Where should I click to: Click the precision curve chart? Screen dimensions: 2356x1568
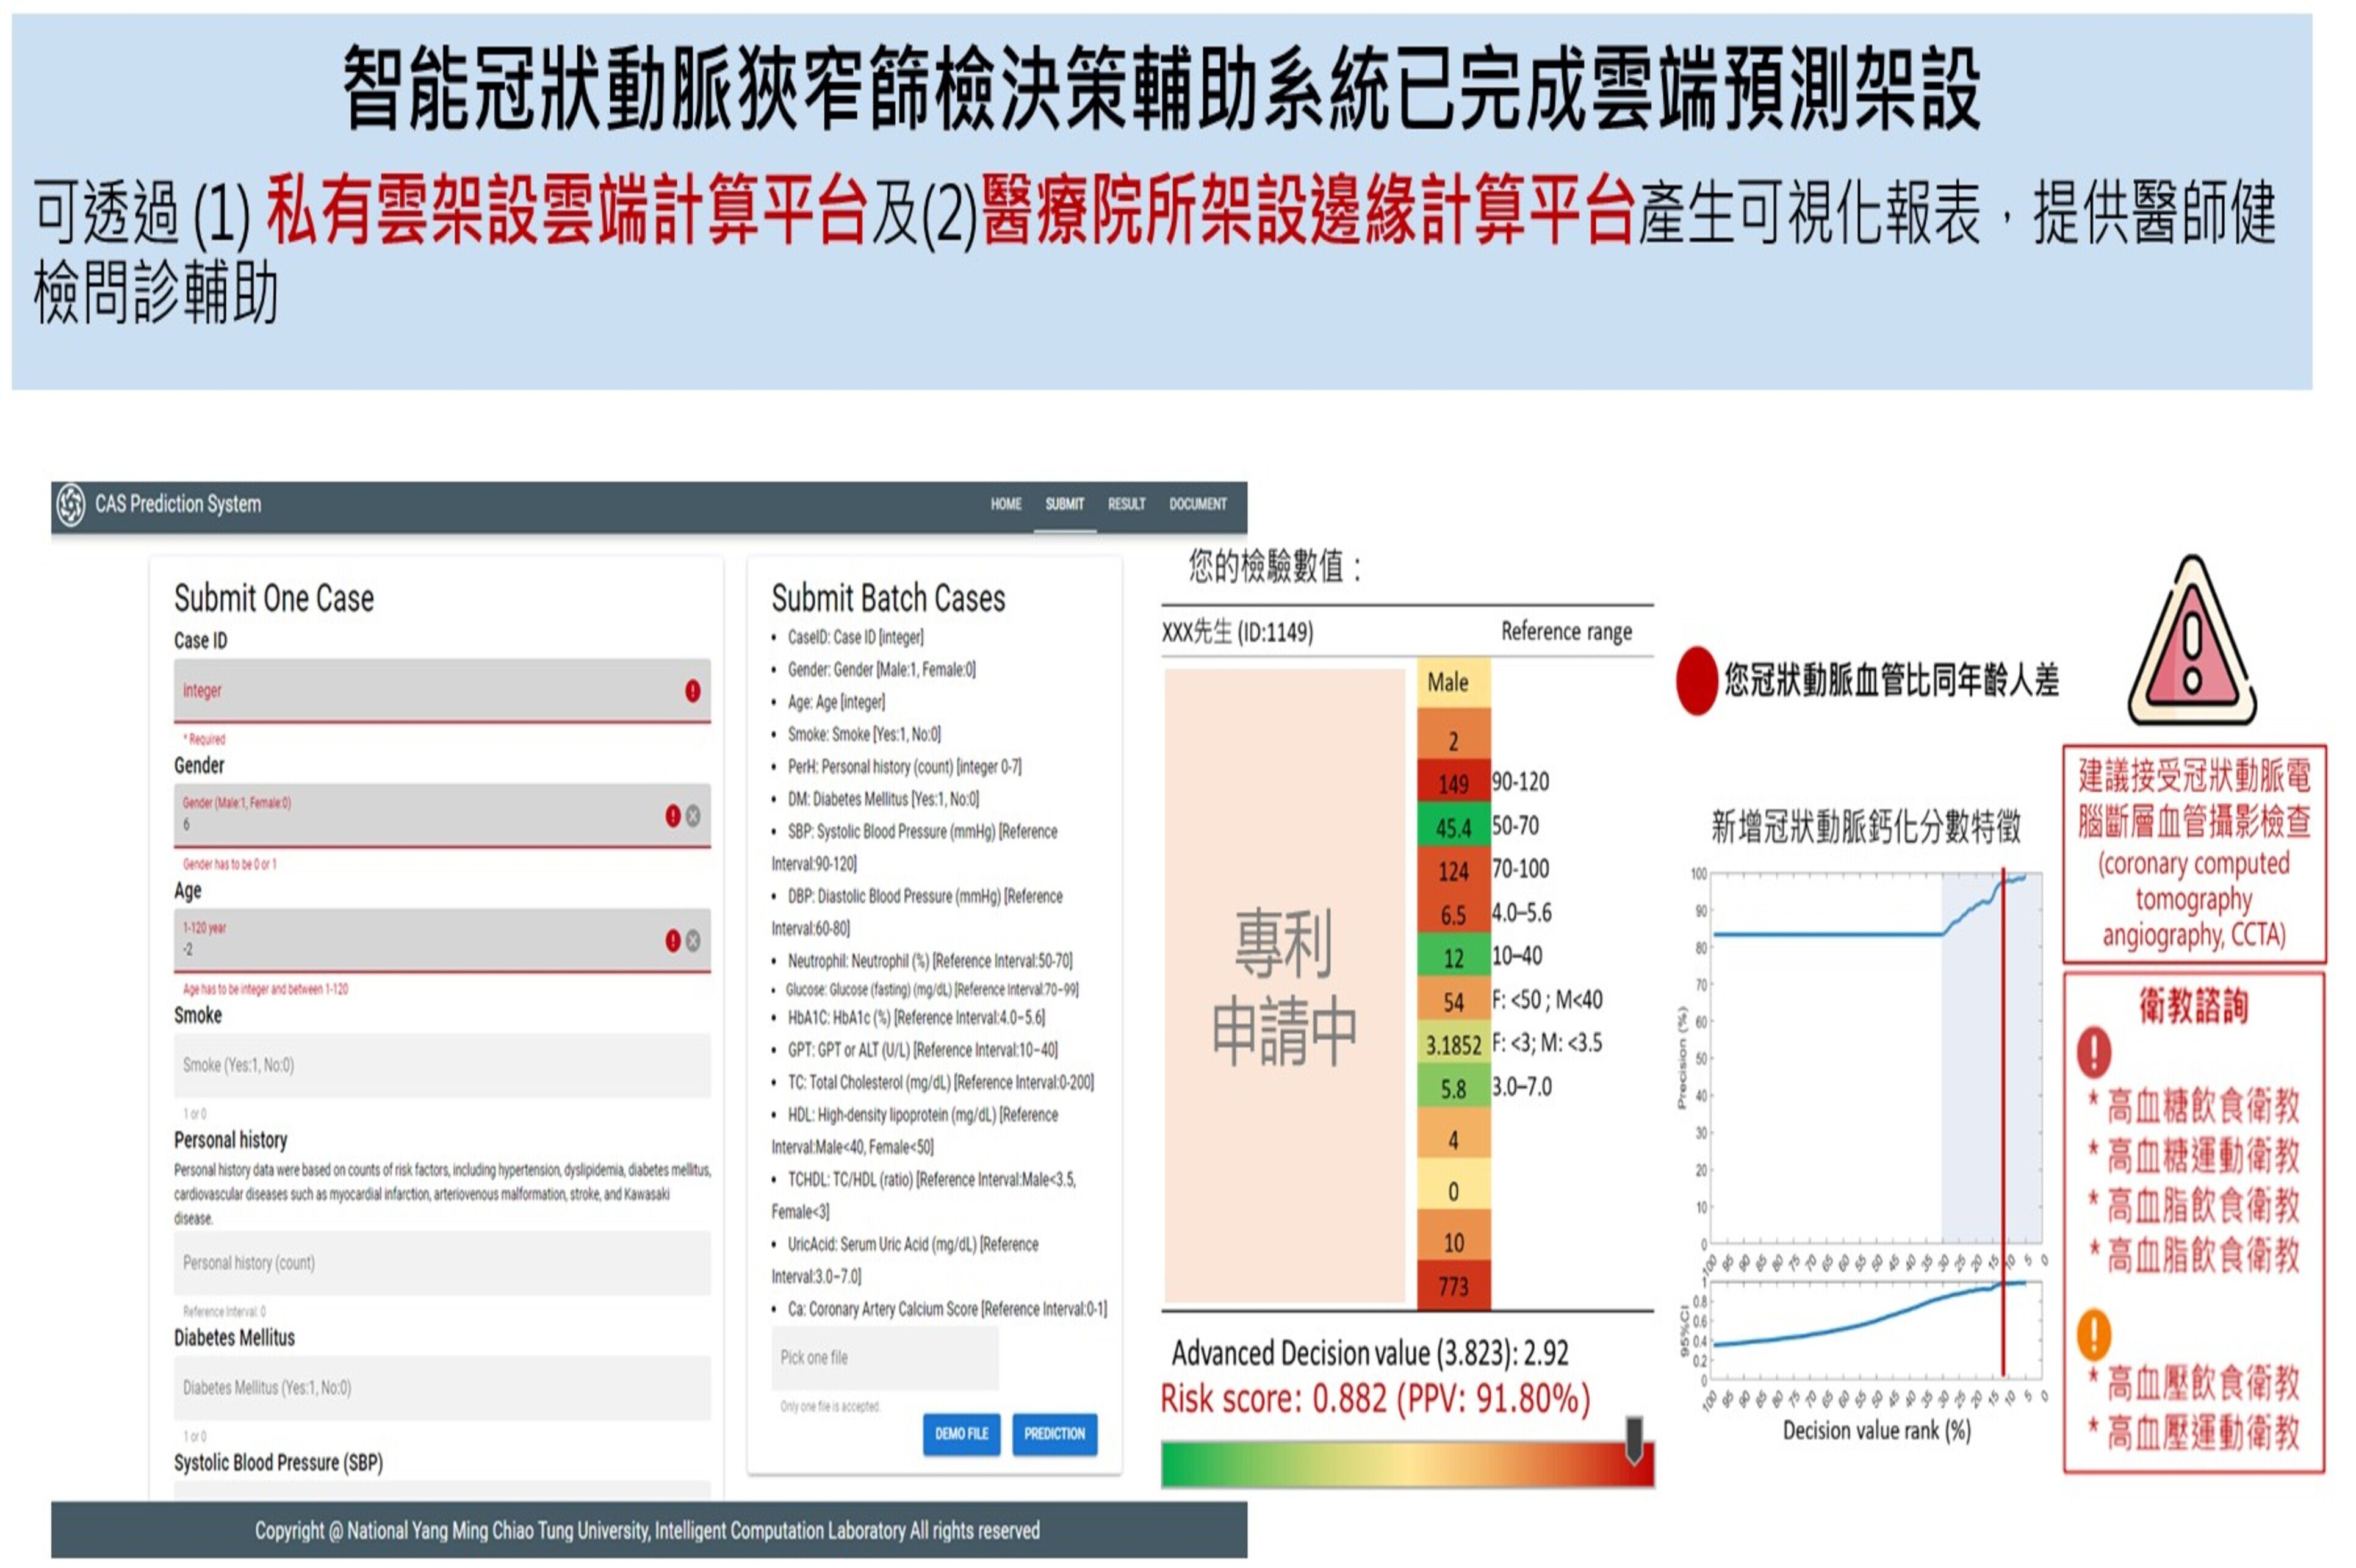point(1876,1059)
